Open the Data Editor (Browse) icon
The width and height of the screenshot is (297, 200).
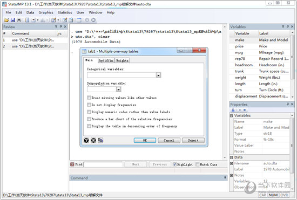71,20
